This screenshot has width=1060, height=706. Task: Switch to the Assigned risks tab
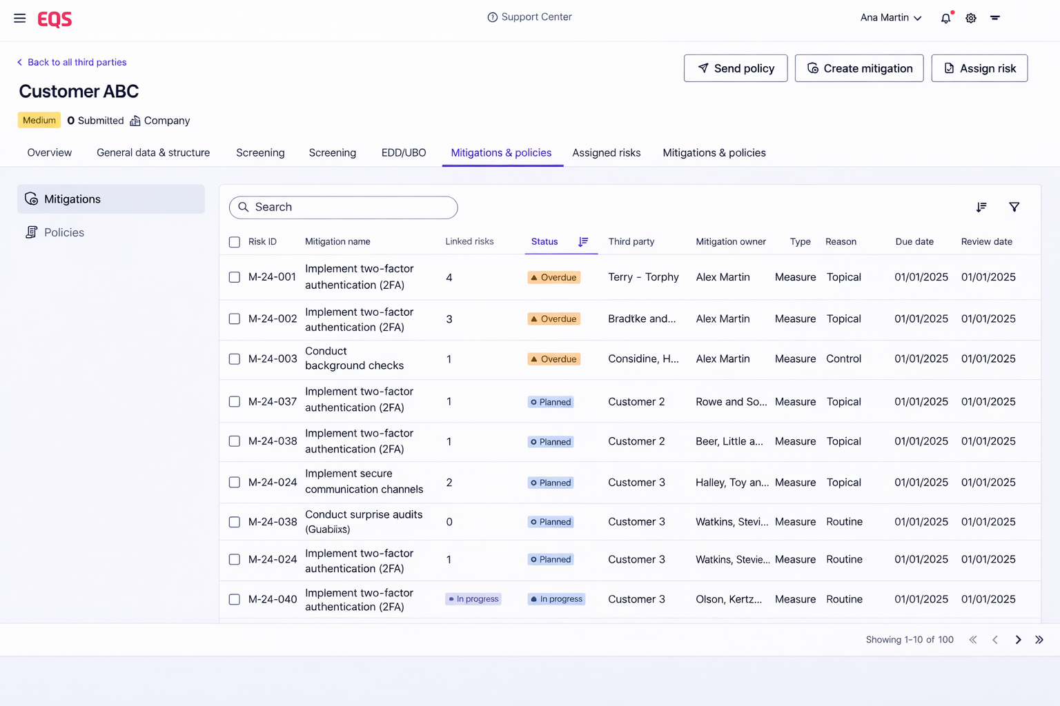point(606,152)
